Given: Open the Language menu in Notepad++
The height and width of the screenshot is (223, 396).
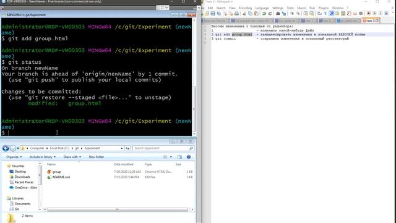Looking at the screenshot, I should pos(262,8).
